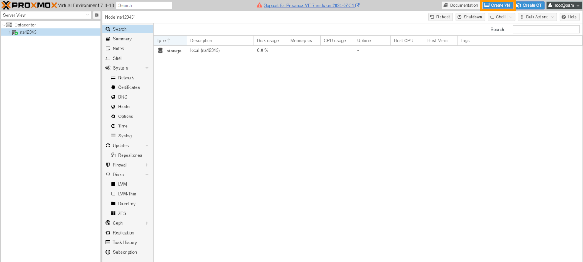The width and height of the screenshot is (583, 262).
Task: Open the Replication panel
Action: (125, 232)
